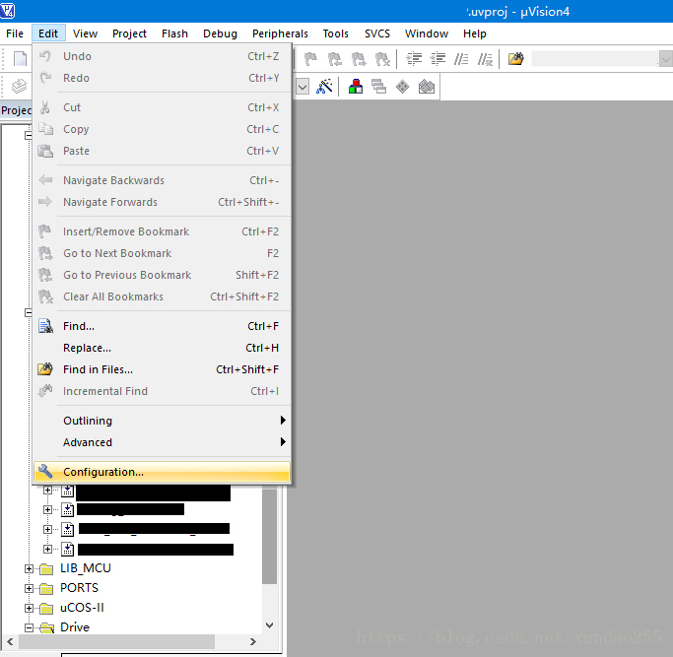Choose Redo in Edit menu
This screenshot has height=657, width=673.
tap(162, 78)
